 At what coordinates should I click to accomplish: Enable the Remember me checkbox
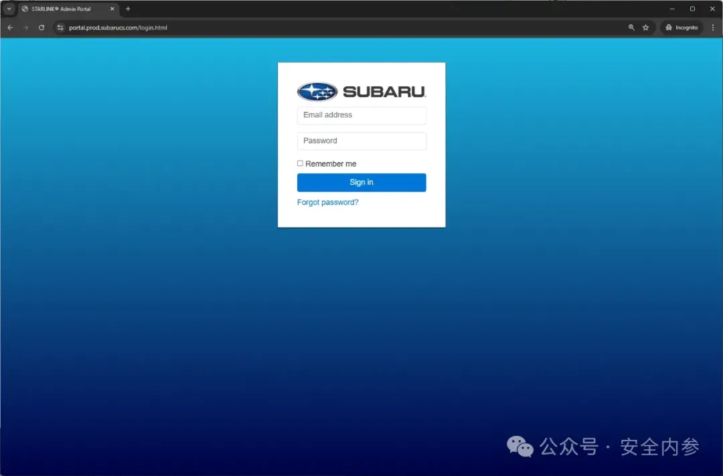300,163
